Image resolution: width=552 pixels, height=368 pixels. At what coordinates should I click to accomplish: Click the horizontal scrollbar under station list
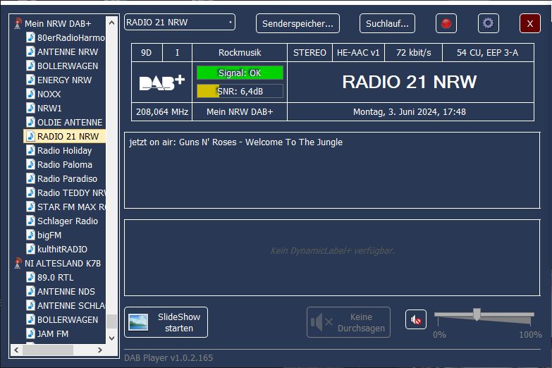(49, 350)
